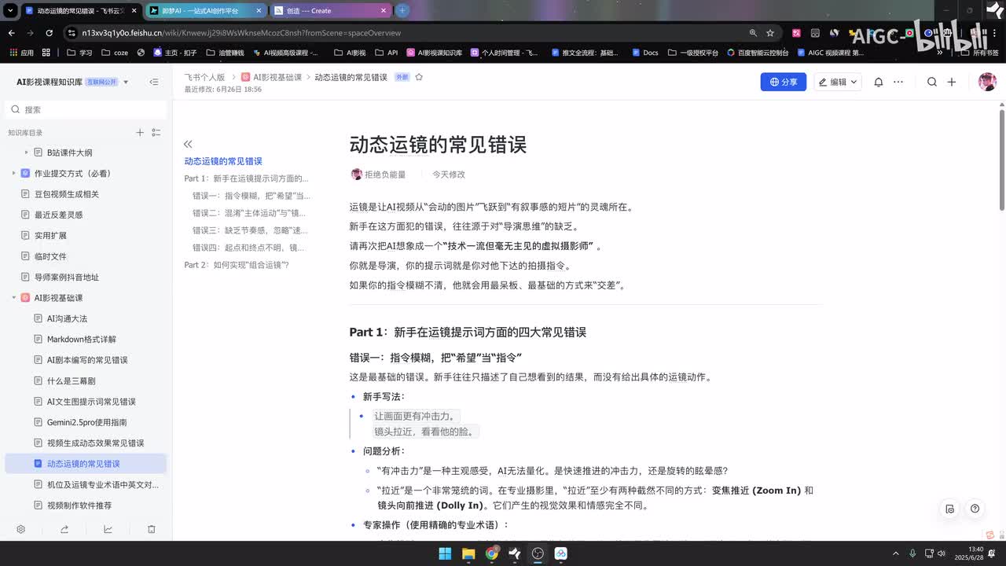Jump to 错误四 outline entry

[x=248, y=248]
